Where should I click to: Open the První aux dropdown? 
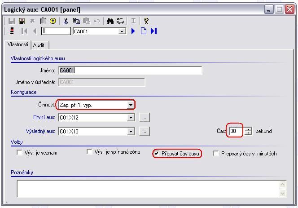pos(131,118)
